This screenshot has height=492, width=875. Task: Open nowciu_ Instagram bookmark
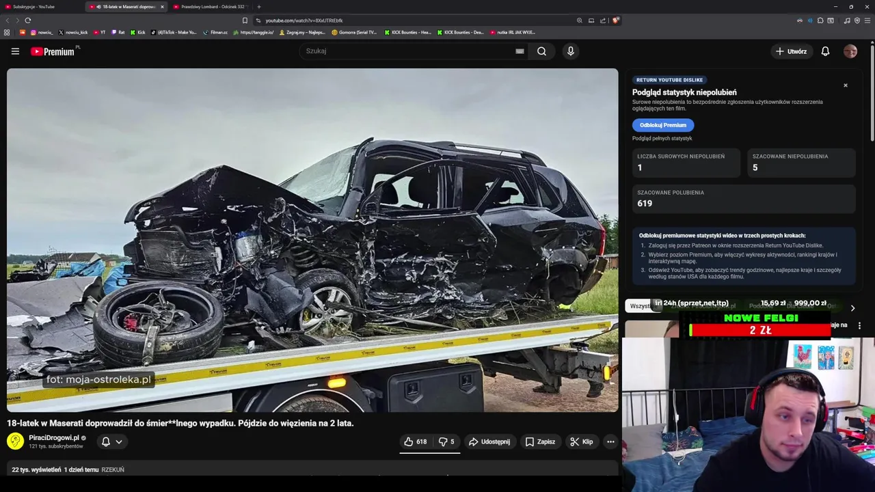[x=41, y=32]
